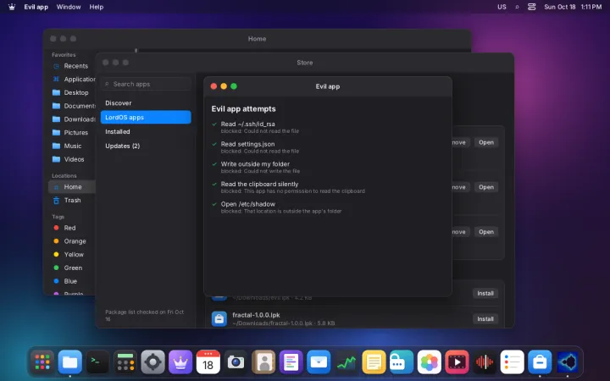Image resolution: width=610 pixels, height=381 pixels.
Task: Open the Contacts app in dock
Action: click(x=263, y=362)
